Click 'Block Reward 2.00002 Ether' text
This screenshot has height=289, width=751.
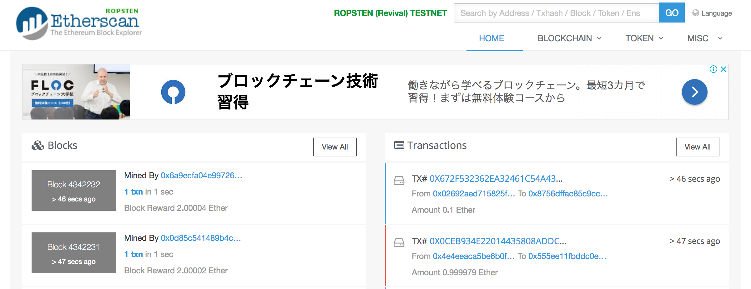[x=176, y=271]
